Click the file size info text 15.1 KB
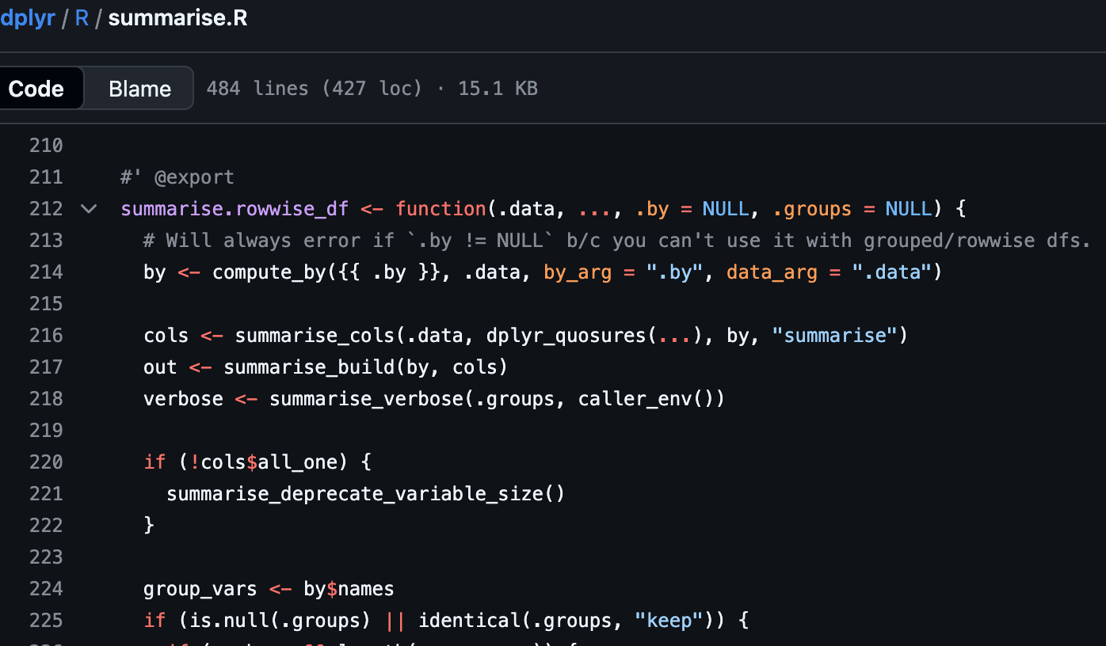 498,89
